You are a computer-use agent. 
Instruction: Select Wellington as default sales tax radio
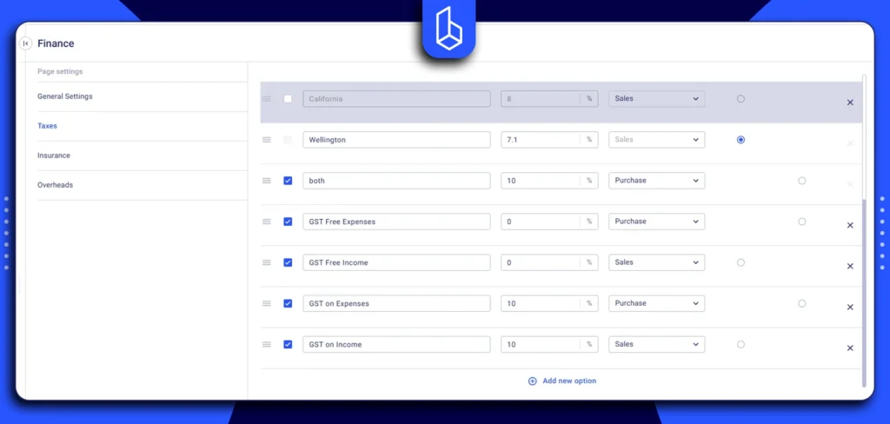tap(741, 140)
